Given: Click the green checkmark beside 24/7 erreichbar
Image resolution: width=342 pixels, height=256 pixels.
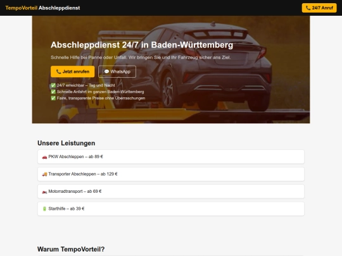Looking at the screenshot, I should (x=53, y=85).
